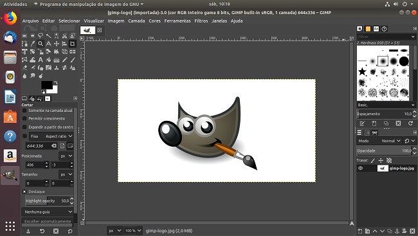Anchor the floating layer icon
This screenshot has width=418, height=236.
coord(397,231)
